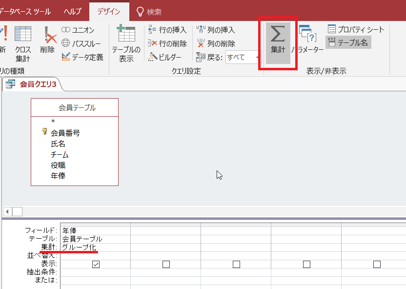Screen dimensions: 406x289
Task: Delete a row with 行の削除
Action: click(167, 43)
